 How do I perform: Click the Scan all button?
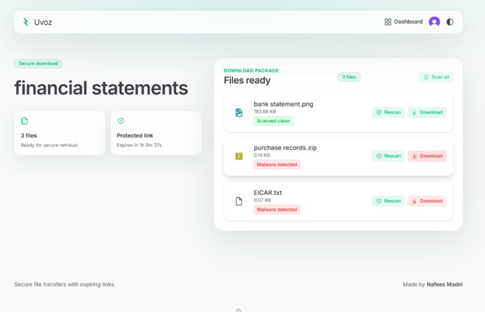436,77
